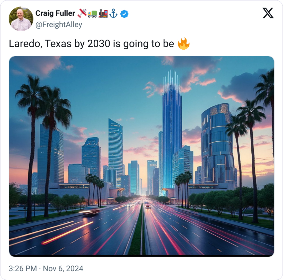The height and width of the screenshot is (280, 283).
Task: Click the steam locomotive emoji
Action: (103, 14)
